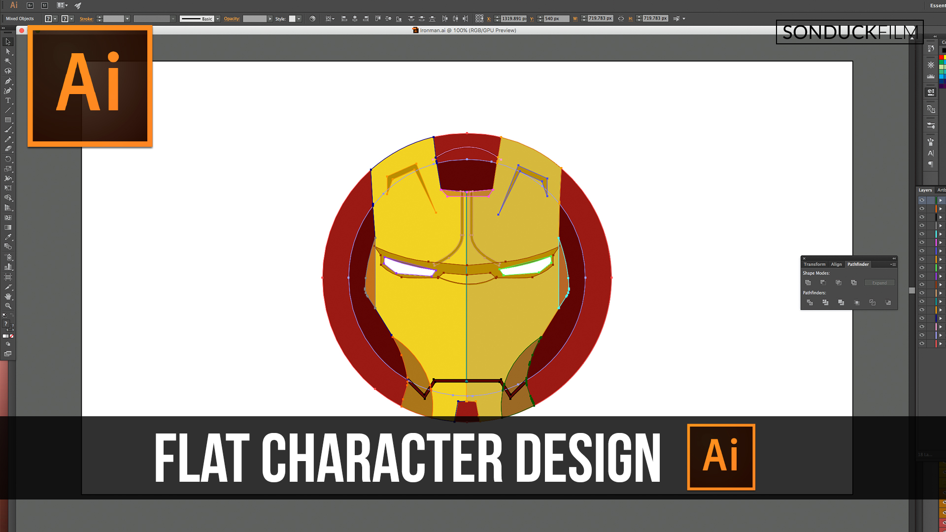Switch to the Transform tab

[x=814, y=265]
